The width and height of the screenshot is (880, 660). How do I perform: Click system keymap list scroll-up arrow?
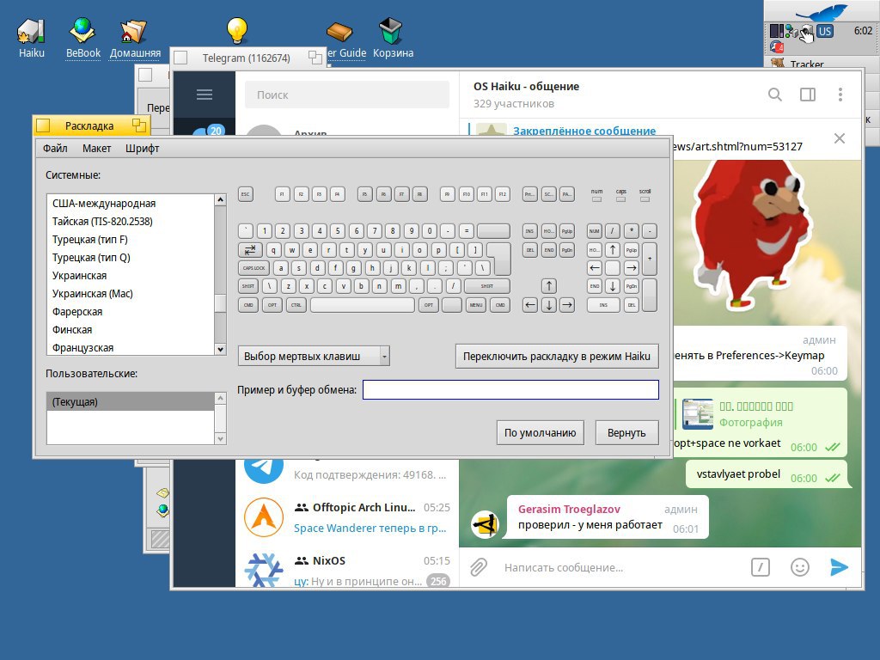point(221,199)
